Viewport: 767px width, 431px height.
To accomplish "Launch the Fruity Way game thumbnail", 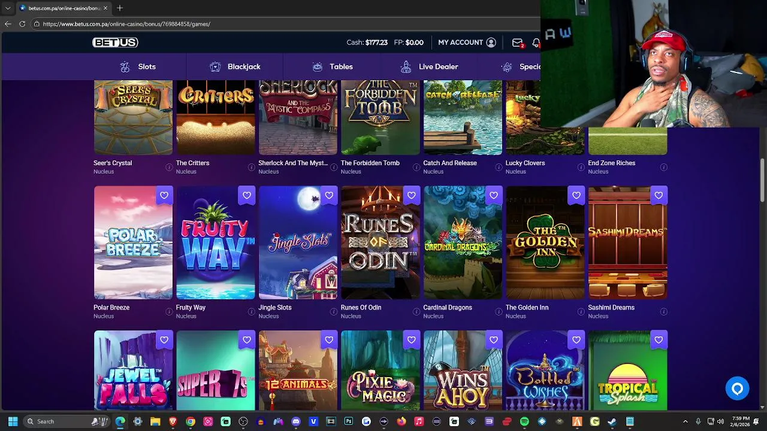I will point(216,242).
